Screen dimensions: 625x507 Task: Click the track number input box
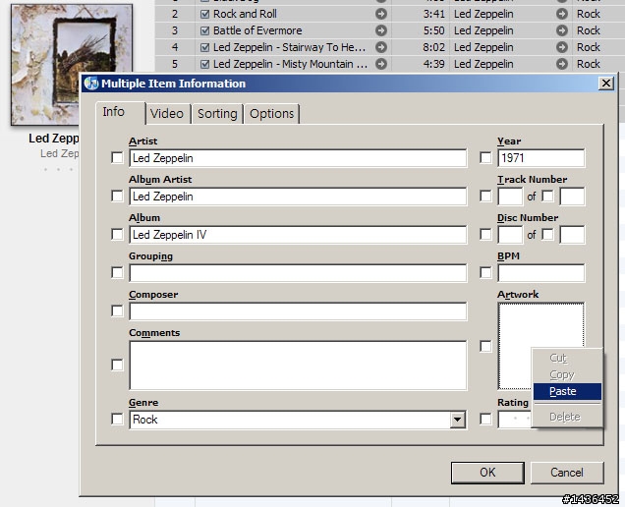coord(510,197)
